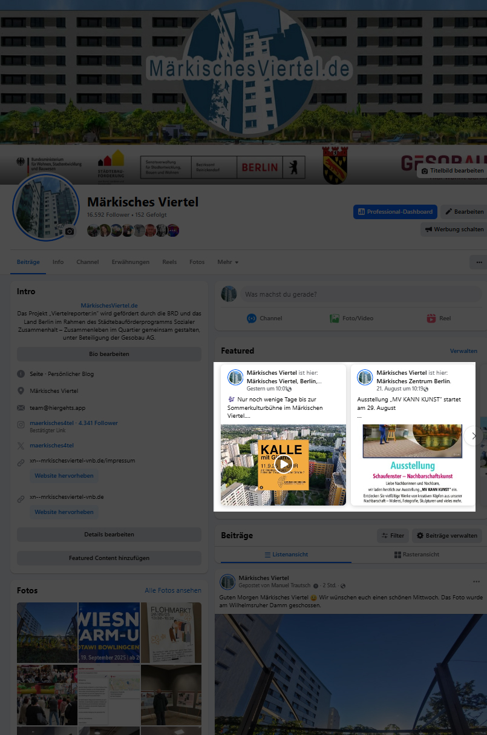Click Verwalten link in Featured section
Screen dimensions: 487x735
click(x=463, y=351)
